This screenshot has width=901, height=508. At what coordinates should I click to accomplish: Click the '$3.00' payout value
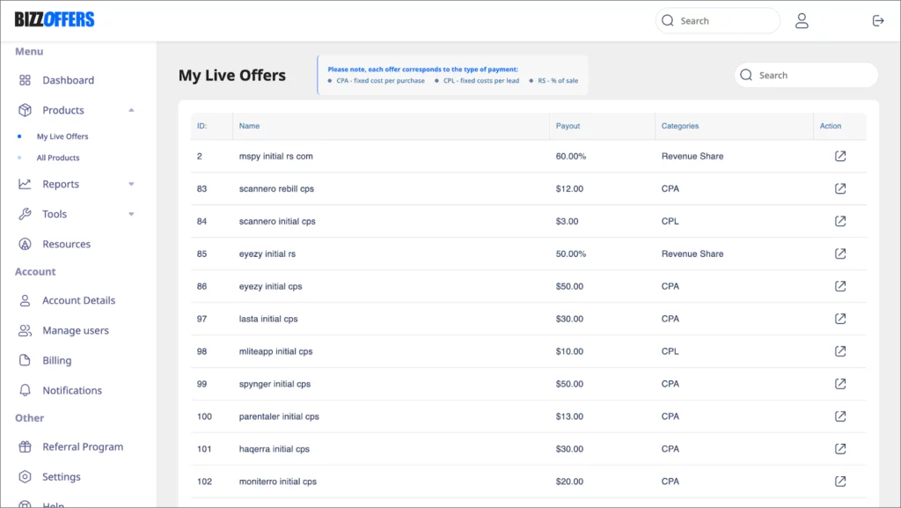tap(568, 221)
